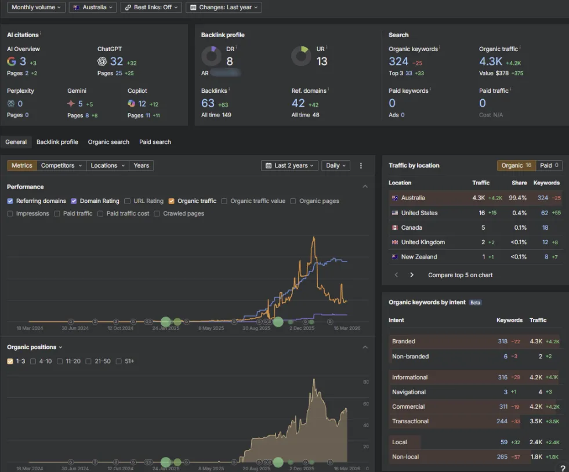Enable the Organic traffic value checkbox
Screen dimensions: 569x472
point(224,201)
